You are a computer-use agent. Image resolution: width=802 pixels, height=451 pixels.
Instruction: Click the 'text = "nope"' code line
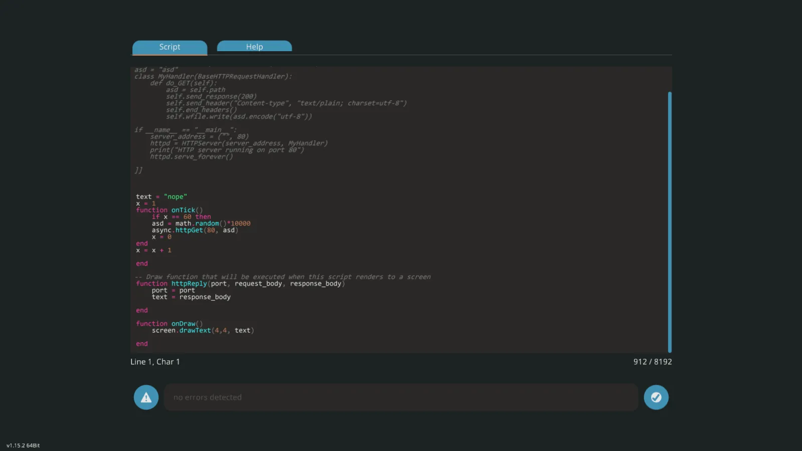click(162, 197)
